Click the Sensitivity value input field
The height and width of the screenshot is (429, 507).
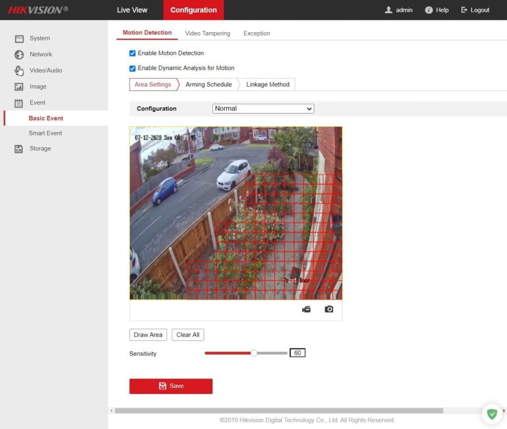click(x=298, y=353)
